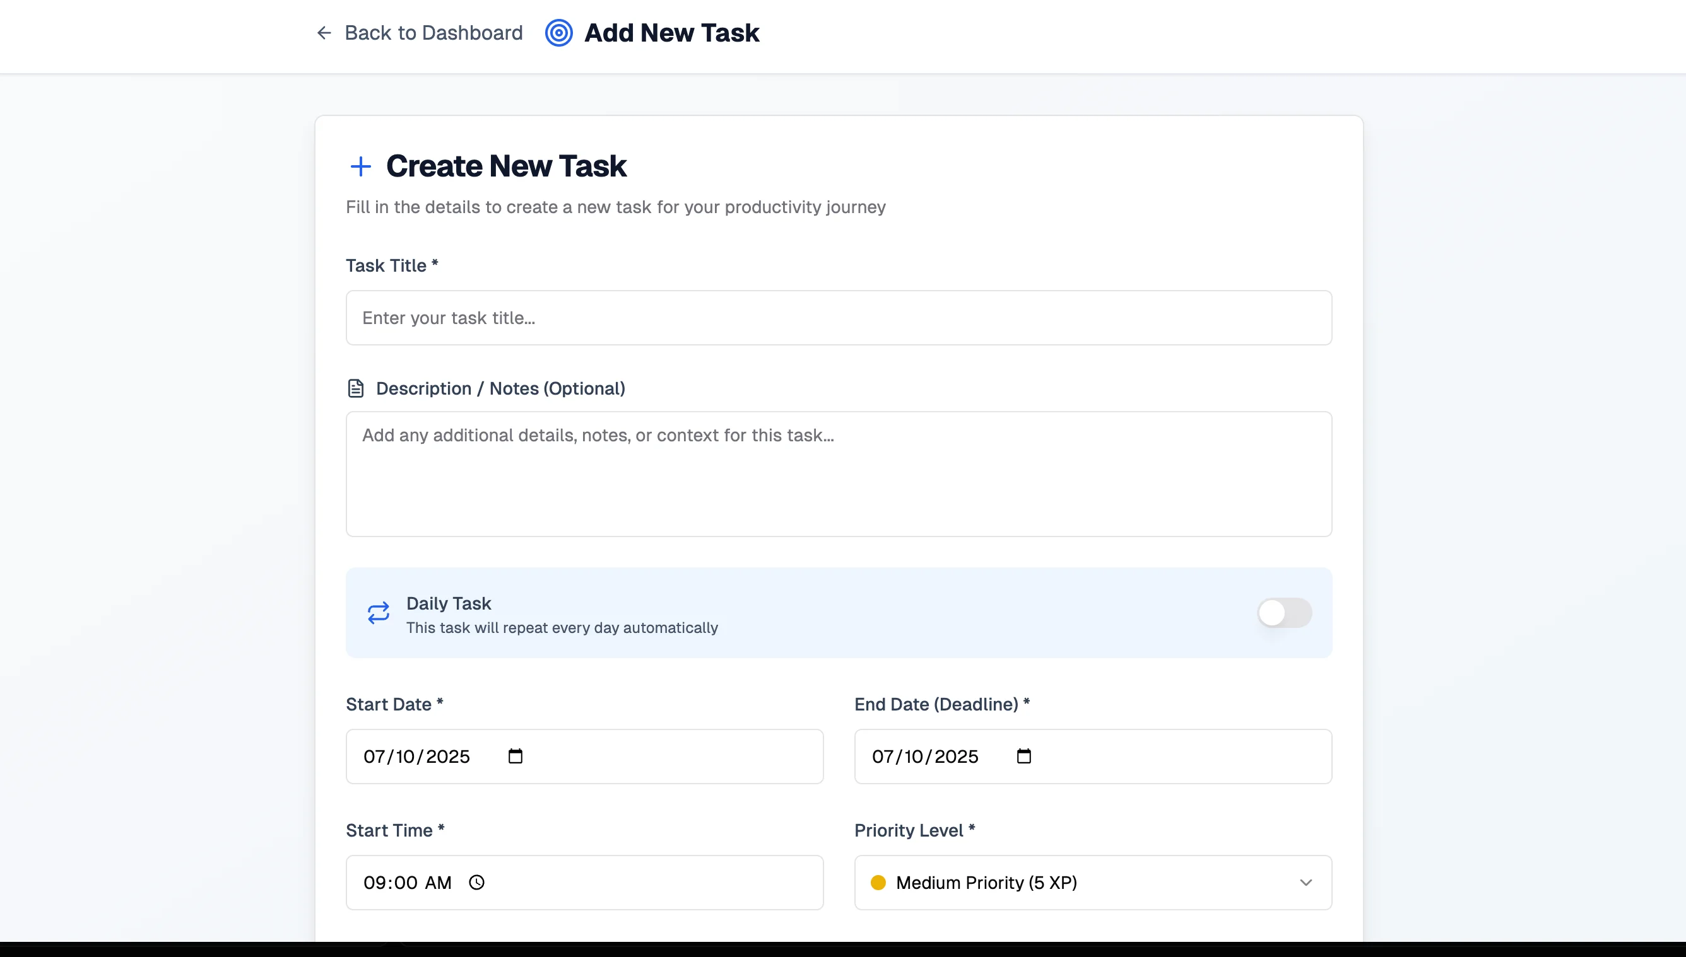
Task: Click the document icon next to Description
Action: [x=355, y=388]
